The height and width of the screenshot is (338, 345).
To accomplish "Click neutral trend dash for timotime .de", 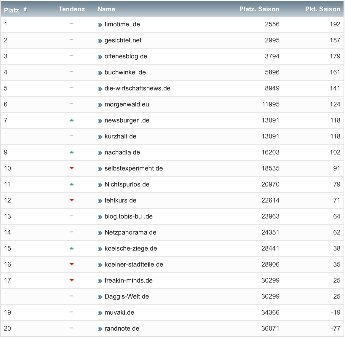I will click(71, 24).
